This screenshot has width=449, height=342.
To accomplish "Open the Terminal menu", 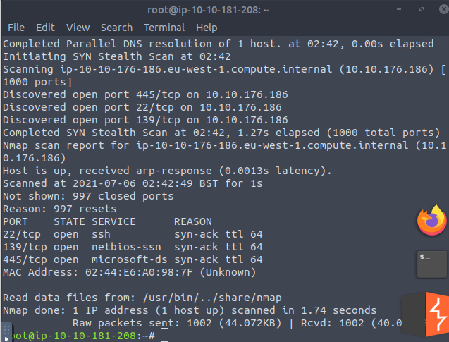I will tap(164, 28).
